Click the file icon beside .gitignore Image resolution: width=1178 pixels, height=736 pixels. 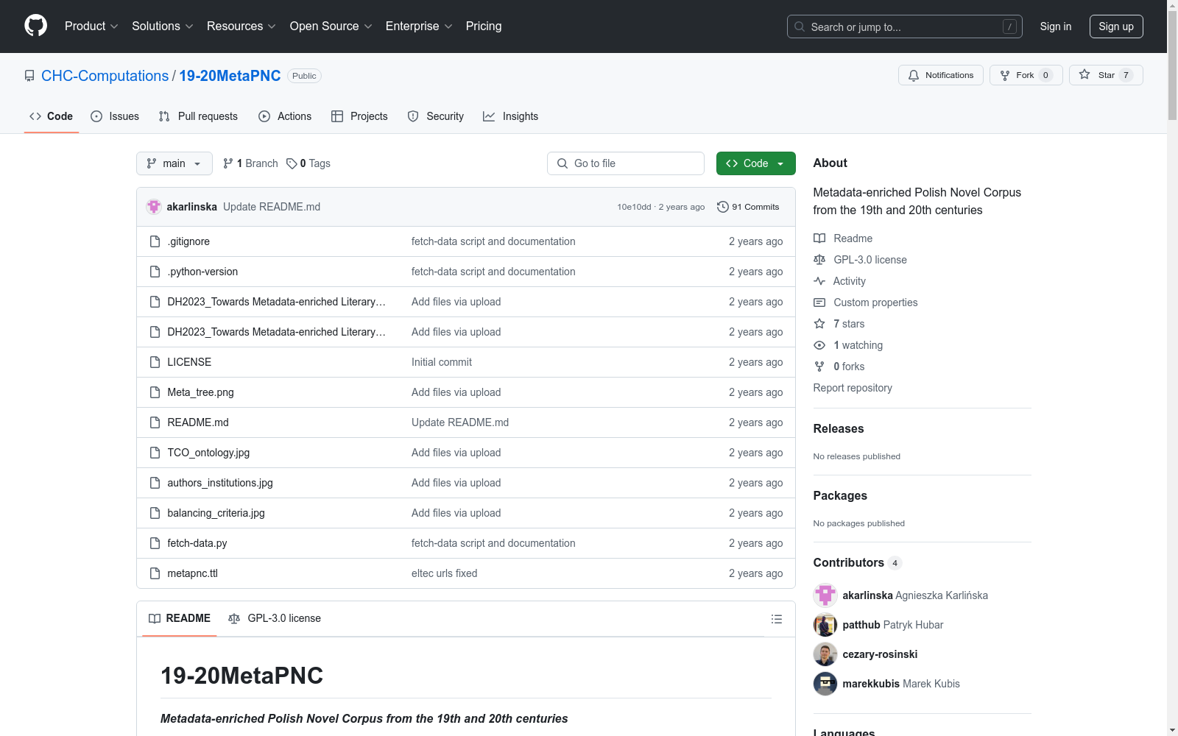(x=155, y=241)
